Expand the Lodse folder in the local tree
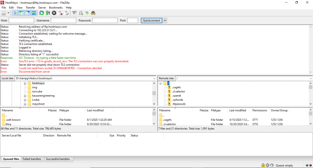 (25, 100)
